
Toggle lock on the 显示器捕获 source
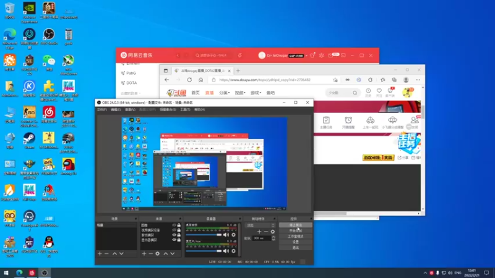[179, 240]
